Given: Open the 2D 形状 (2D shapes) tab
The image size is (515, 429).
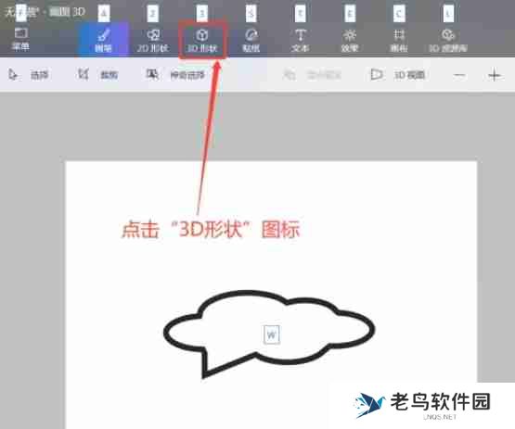Looking at the screenshot, I should (x=153, y=41).
